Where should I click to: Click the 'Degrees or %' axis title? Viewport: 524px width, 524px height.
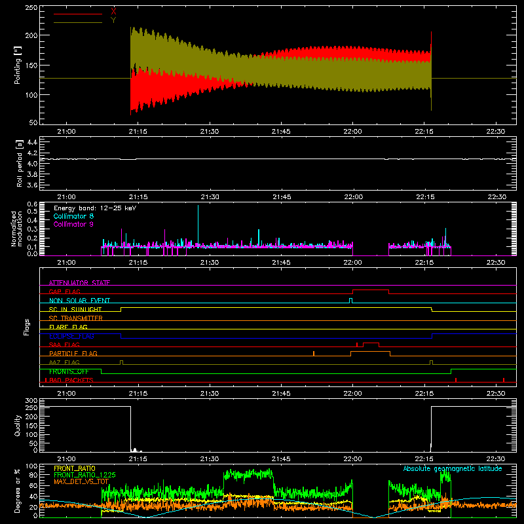18,491
